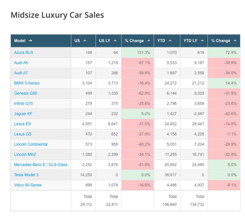Viewport: 245px width, 218px height.
Task: Open the Lexus ES link
Action: click(23, 124)
